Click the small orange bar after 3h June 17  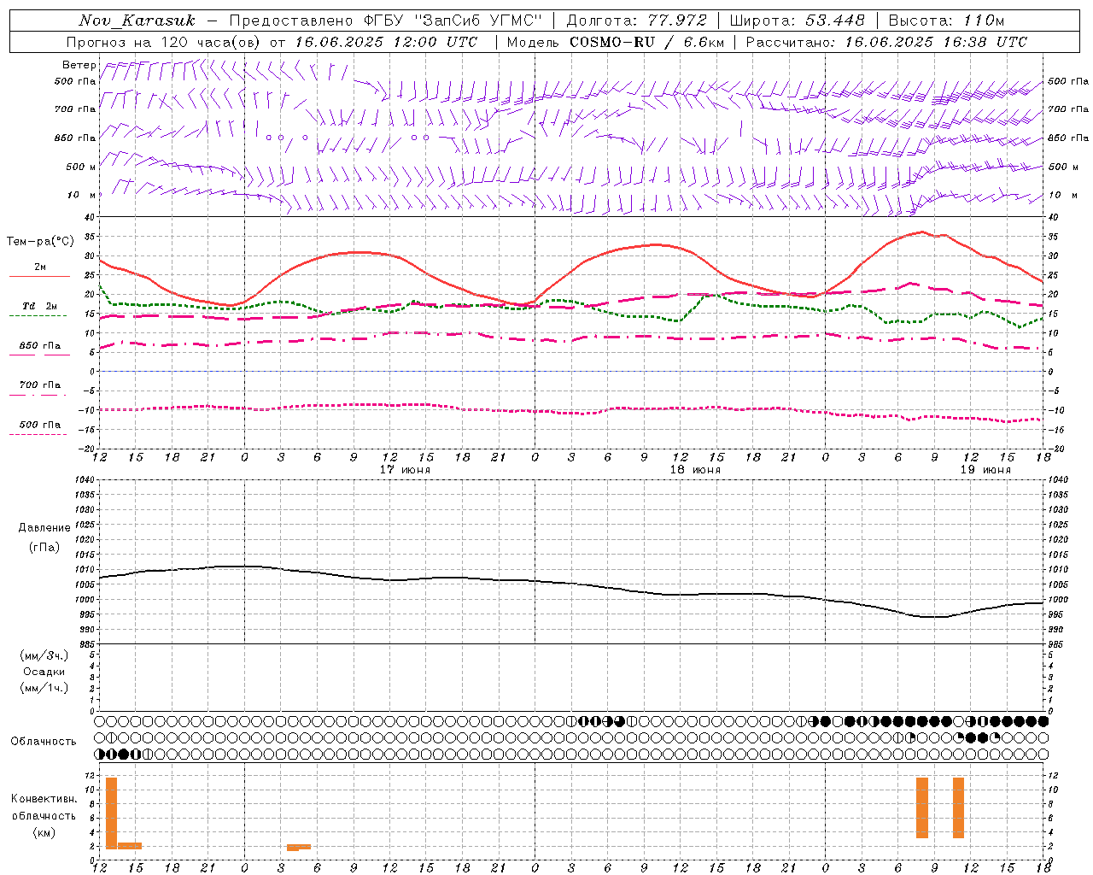pos(299,847)
